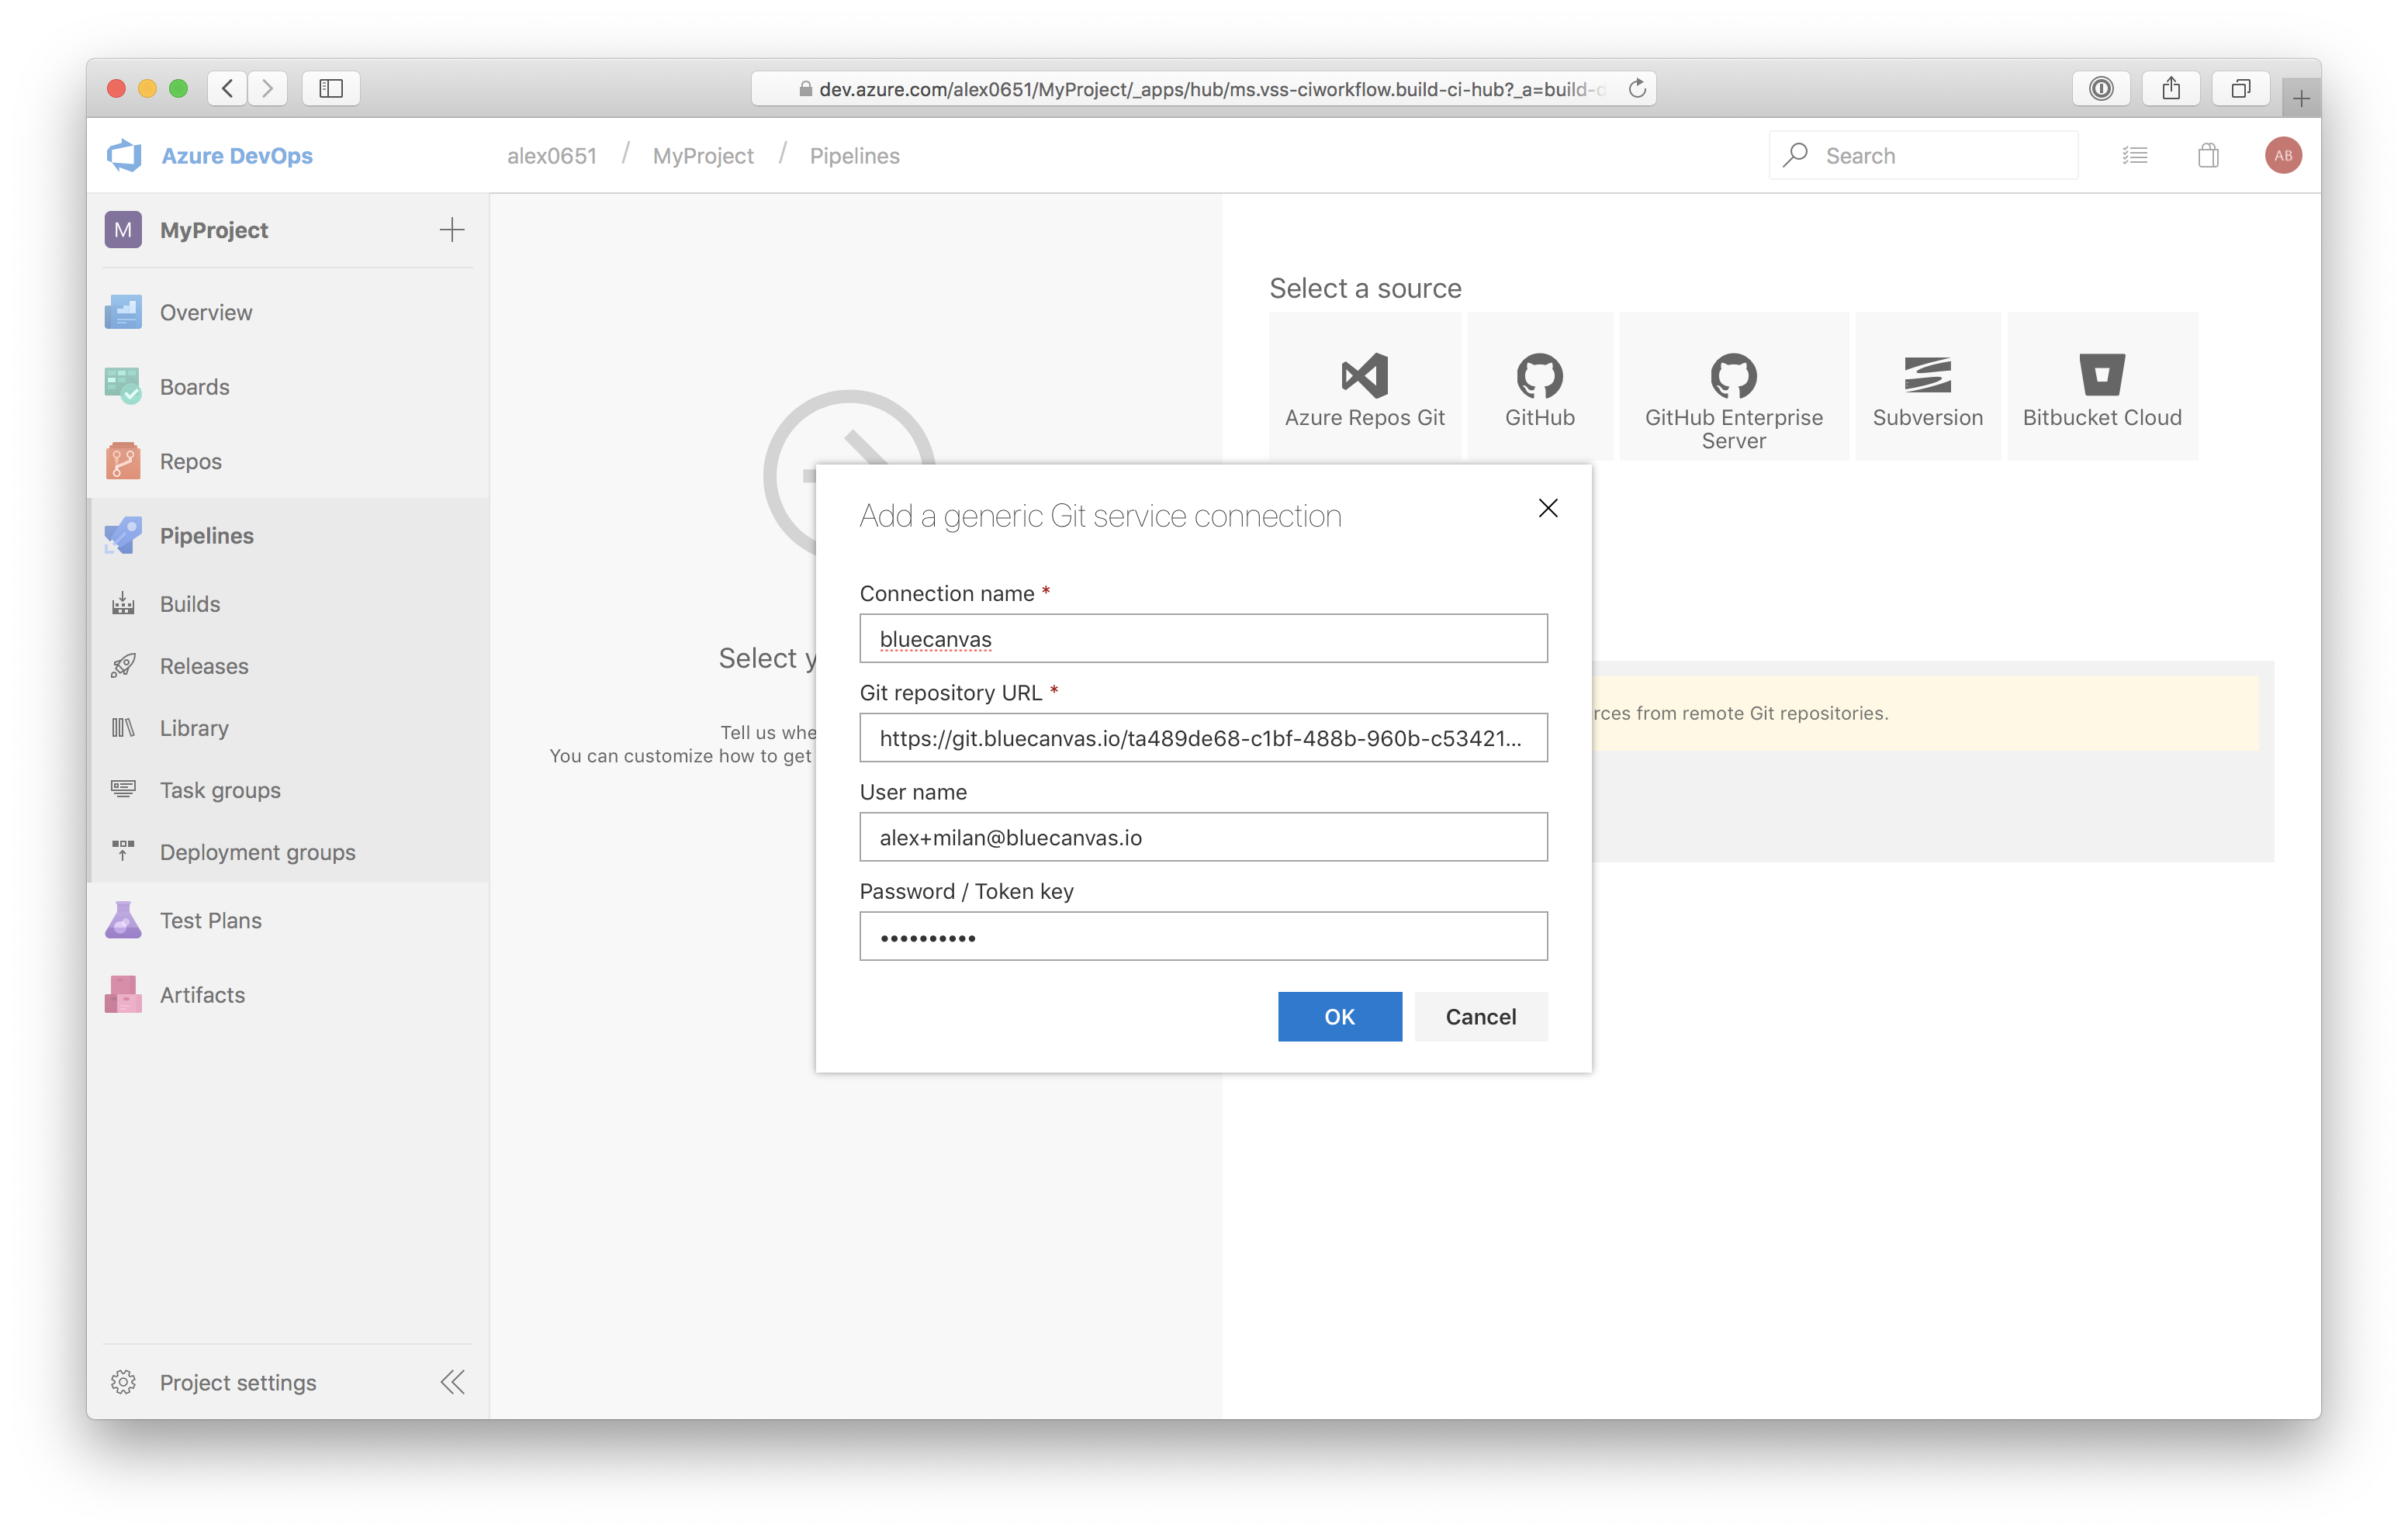Image resolution: width=2408 pixels, height=1534 pixels.
Task: Open Project settings at sidebar bottom
Action: (x=238, y=1382)
